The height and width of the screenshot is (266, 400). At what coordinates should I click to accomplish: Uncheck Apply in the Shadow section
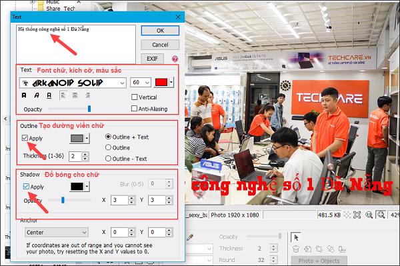point(26,187)
